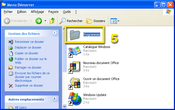
Task: Select the Windows Update shortcut icon
Action: coord(75,99)
